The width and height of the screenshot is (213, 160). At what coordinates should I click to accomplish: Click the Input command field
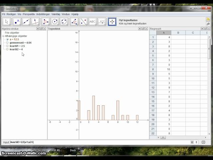pos(100,142)
